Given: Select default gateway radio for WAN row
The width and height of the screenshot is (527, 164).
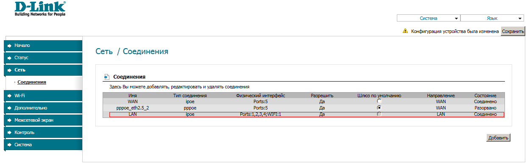Looking at the screenshot, I should 379,101.
